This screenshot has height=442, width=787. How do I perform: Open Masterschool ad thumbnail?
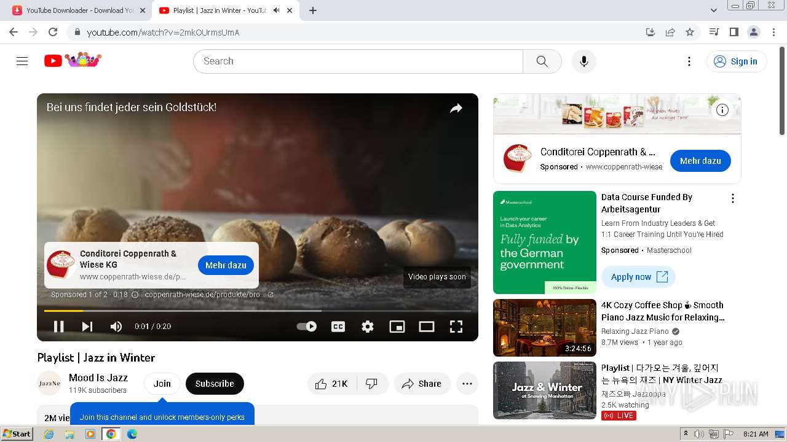pyautogui.click(x=545, y=242)
